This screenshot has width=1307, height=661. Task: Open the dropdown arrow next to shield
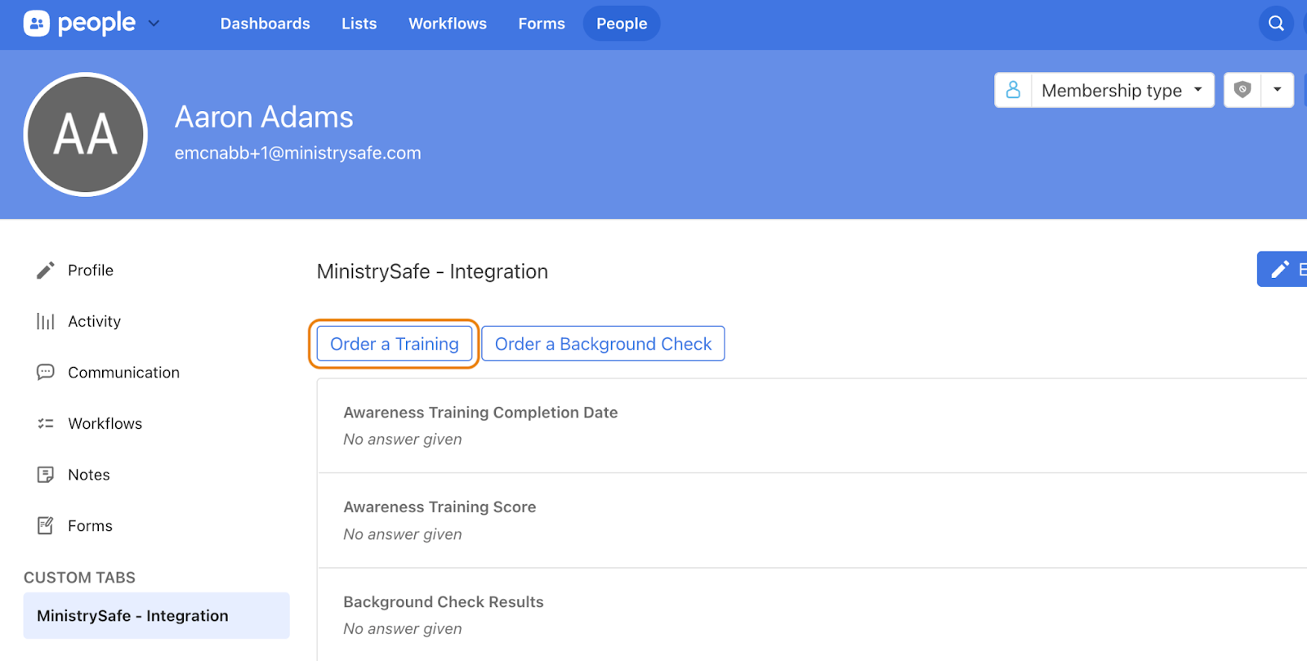(x=1277, y=90)
